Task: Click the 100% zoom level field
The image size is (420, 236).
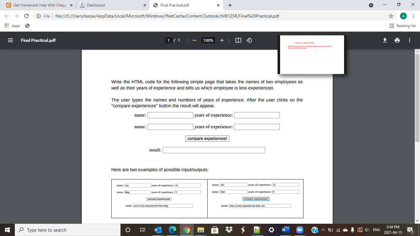Action: 208,40
